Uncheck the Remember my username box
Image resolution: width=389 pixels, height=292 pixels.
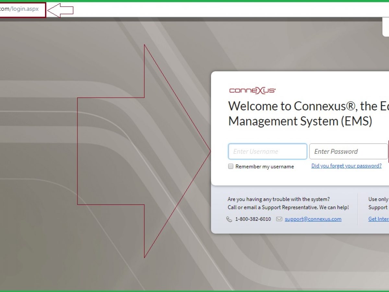click(x=230, y=166)
